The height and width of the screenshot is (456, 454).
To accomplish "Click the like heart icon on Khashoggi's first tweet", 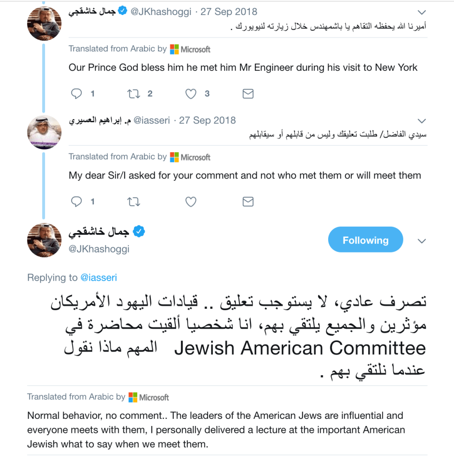I will click(190, 94).
